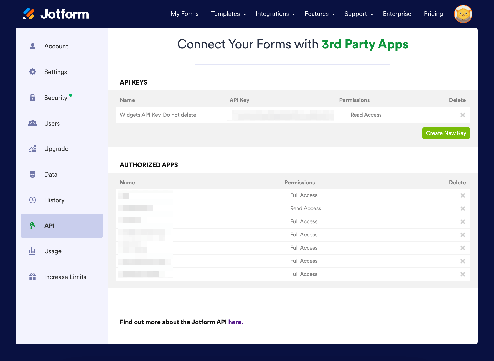The image size is (494, 361).
Task: Go to My Forms in navigation
Action: (185, 14)
